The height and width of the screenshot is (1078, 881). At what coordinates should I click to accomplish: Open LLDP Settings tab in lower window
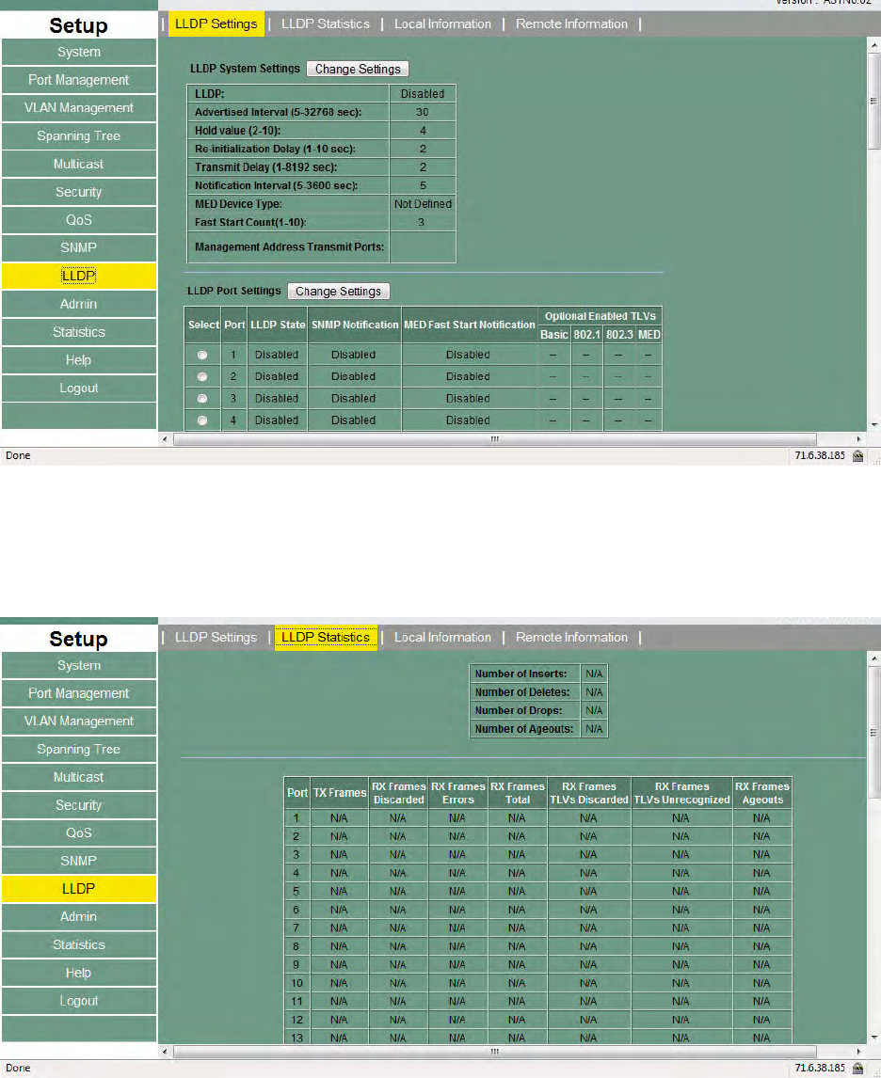216,638
